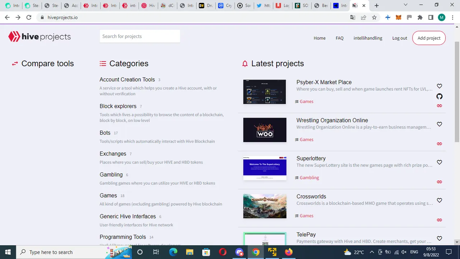Show hidden system tray icons
460x259 pixels.
(372, 252)
